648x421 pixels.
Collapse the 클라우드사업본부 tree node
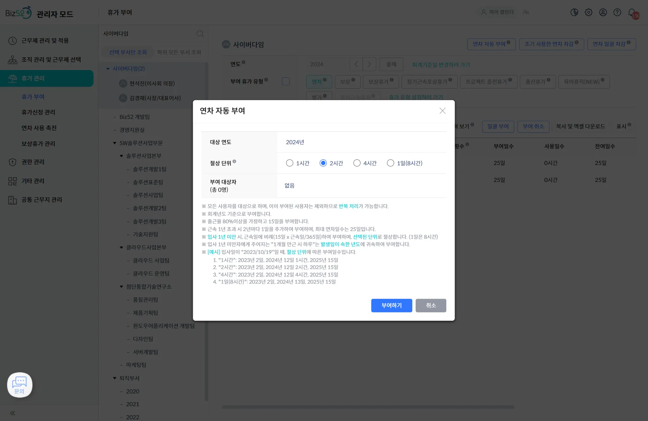(121, 247)
